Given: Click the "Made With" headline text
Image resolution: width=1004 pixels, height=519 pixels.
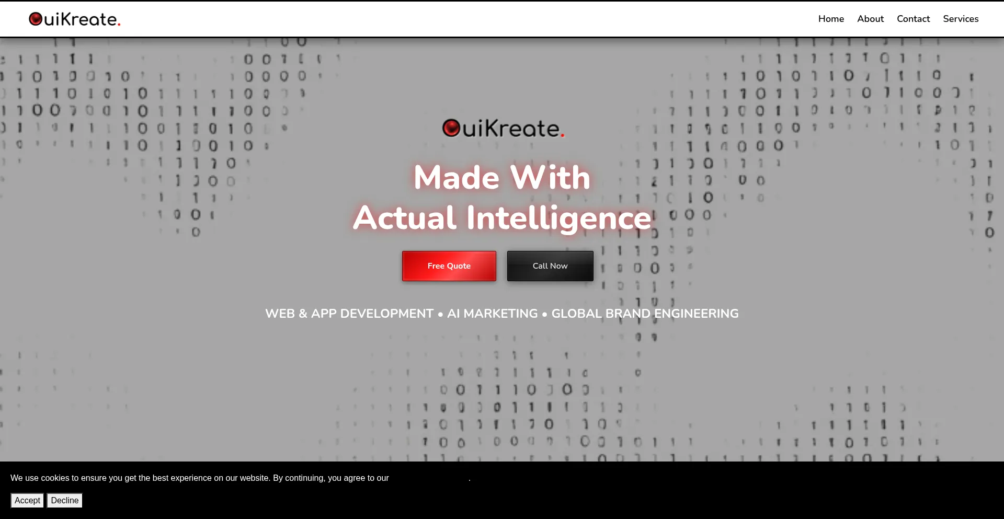Looking at the screenshot, I should pyautogui.click(x=502, y=177).
